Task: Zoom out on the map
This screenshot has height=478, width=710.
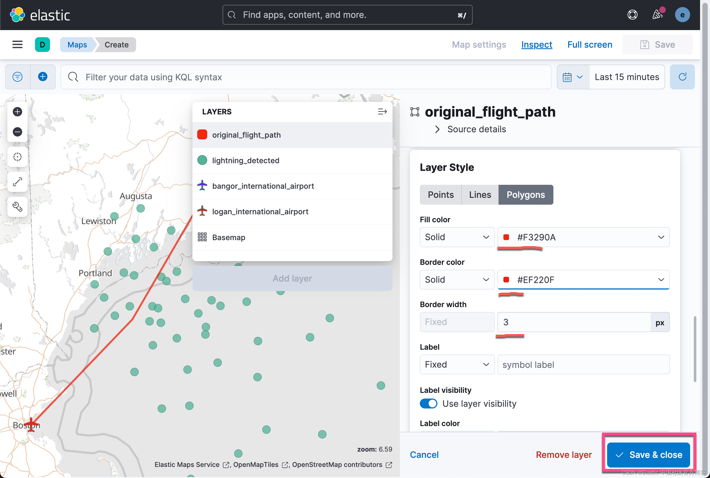Action: 17,132
